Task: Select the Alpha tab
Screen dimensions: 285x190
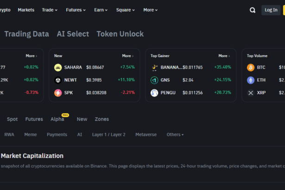Action: coord(57,119)
